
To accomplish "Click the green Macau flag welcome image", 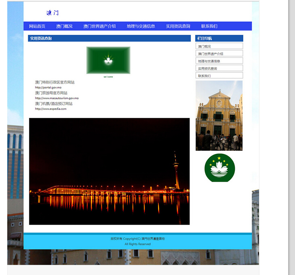I will [x=108, y=60].
